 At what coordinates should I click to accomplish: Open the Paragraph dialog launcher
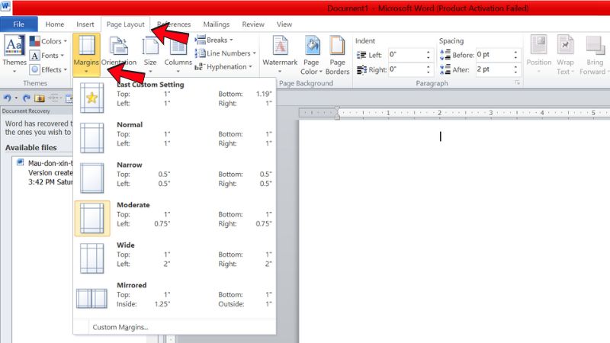(x=518, y=82)
